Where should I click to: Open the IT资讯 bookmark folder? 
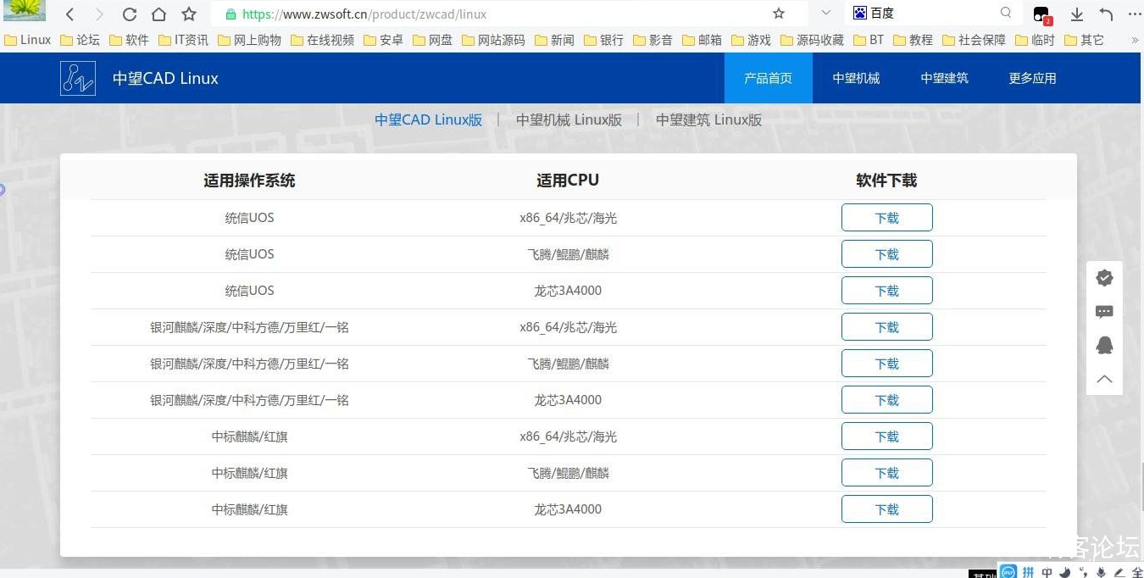(x=184, y=40)
